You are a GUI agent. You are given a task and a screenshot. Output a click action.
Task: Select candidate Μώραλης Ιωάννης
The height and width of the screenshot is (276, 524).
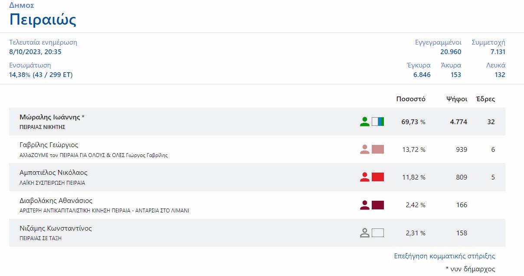pos(50,117)
